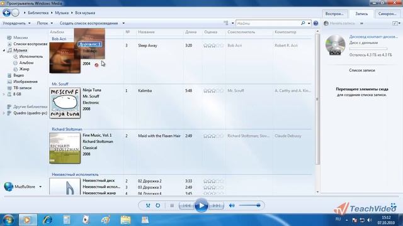Show more burn commands chevron
This screenshot has height=226, width=403.
(x=361, y=23)
